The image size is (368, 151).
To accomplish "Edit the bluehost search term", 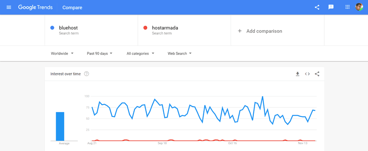I will tap(68, 28).
